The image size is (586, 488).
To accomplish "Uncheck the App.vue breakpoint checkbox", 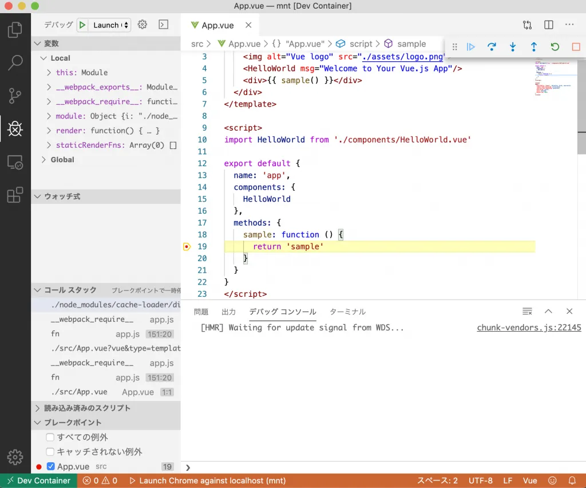I will pos(50,467).
